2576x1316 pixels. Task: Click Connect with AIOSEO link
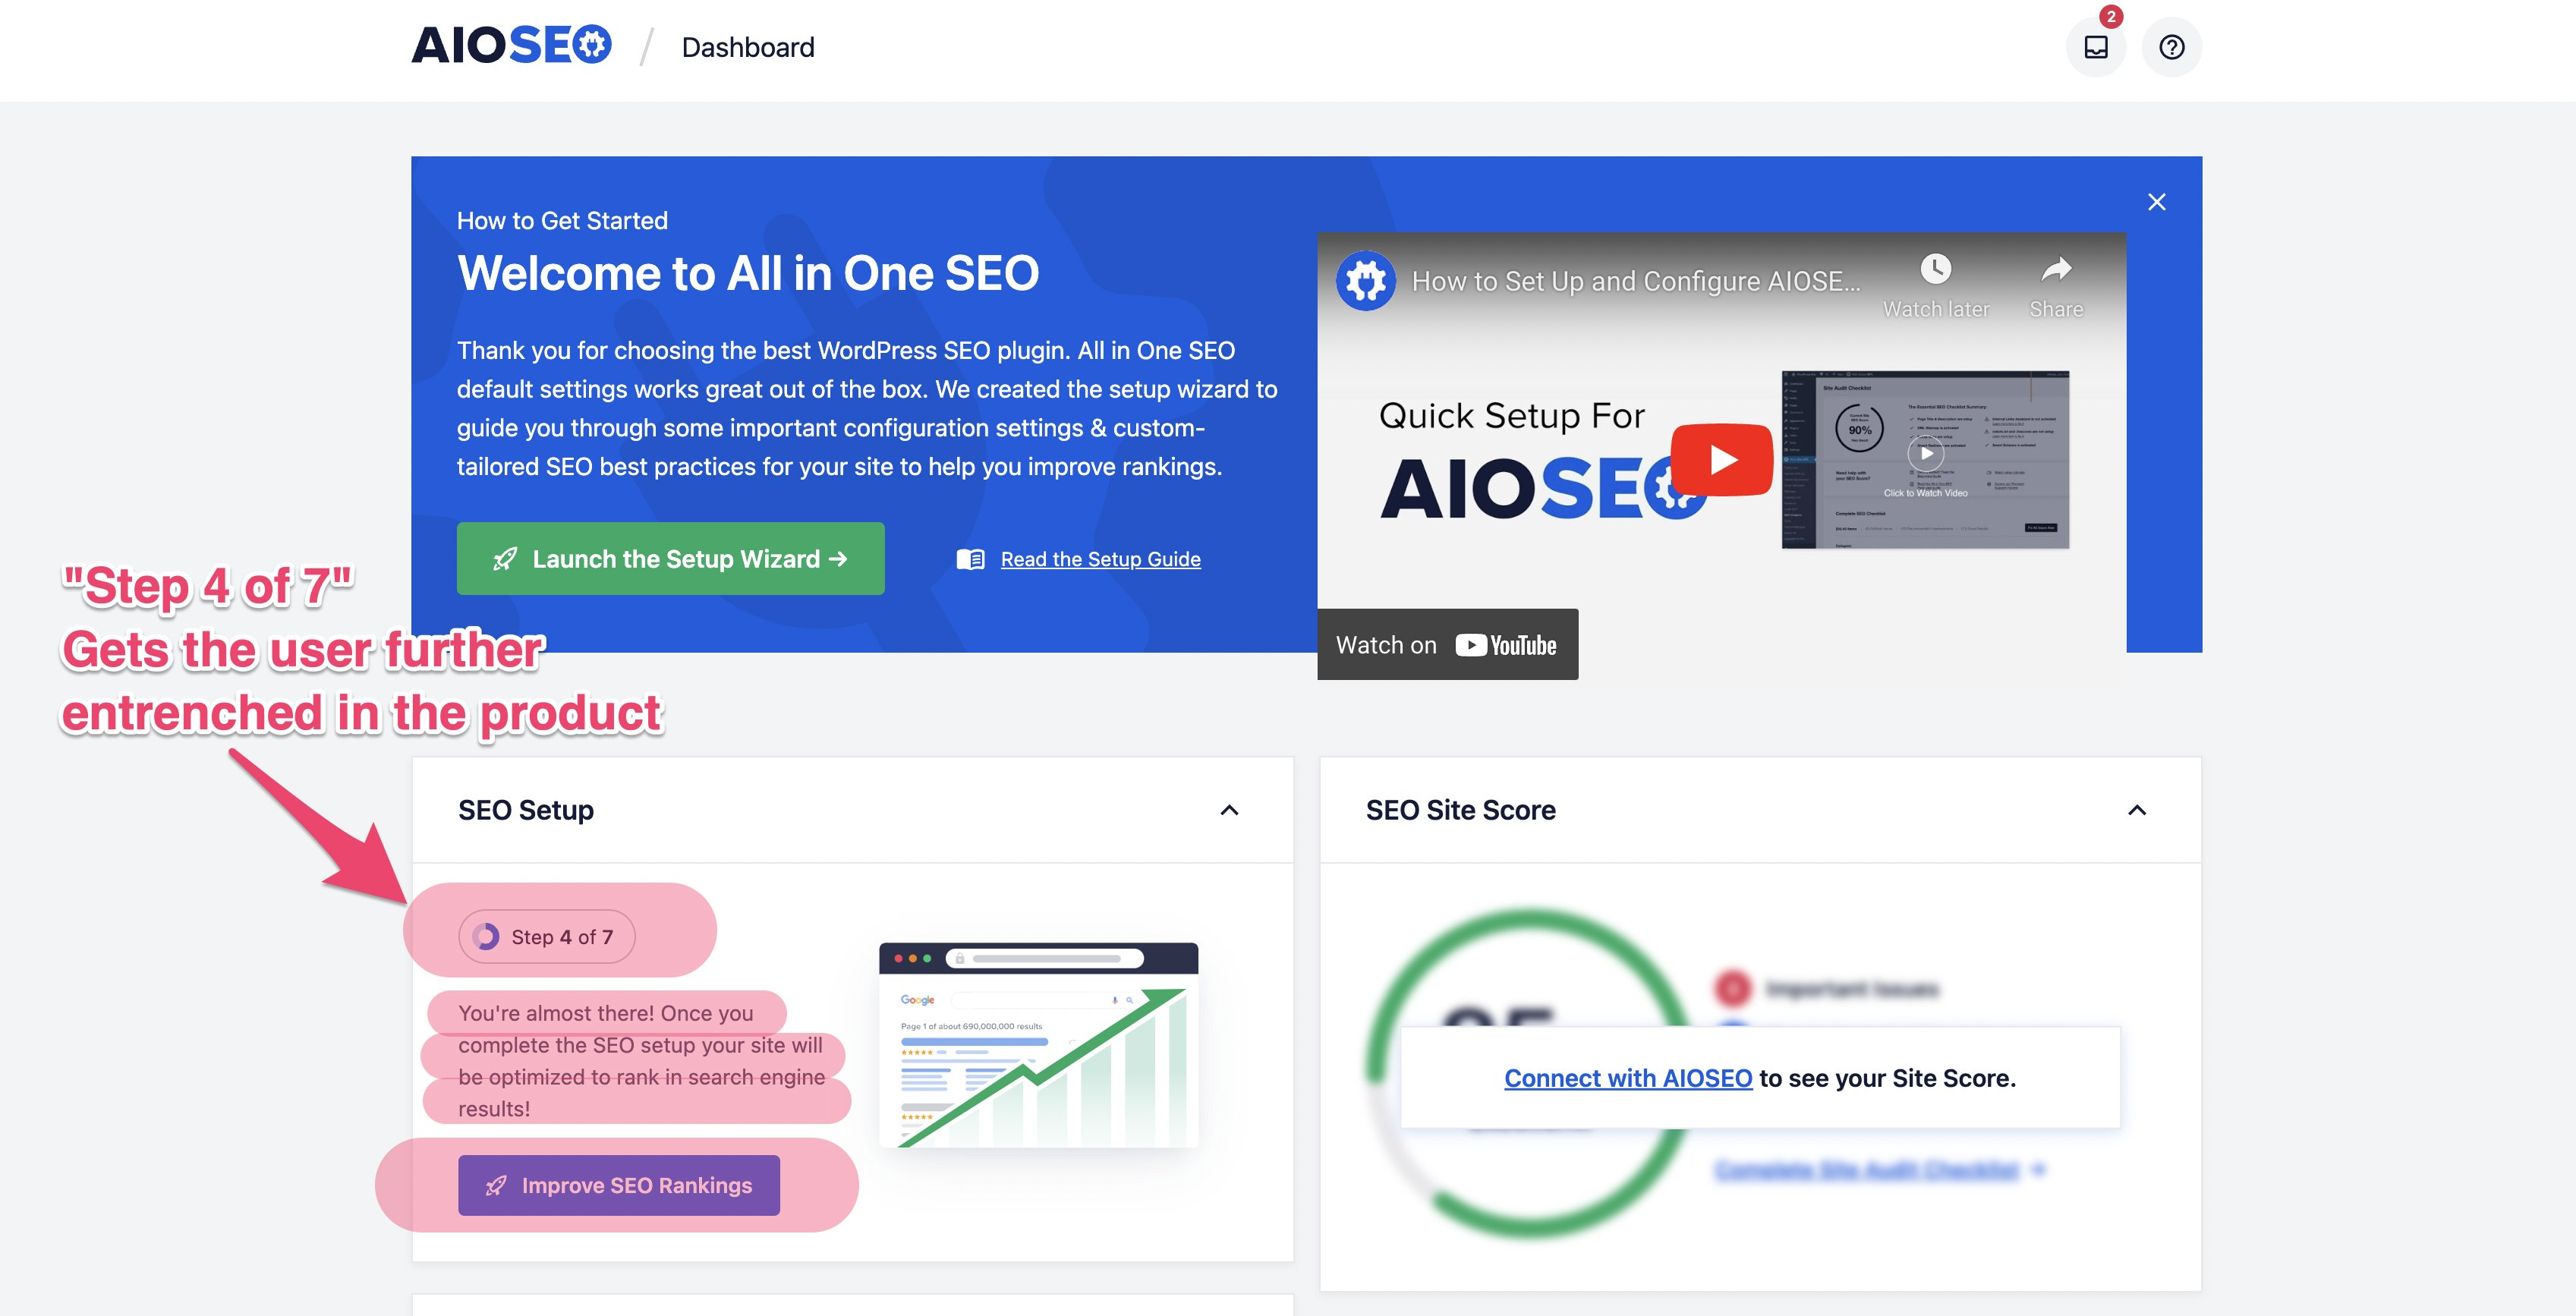pos(1627,1078)
